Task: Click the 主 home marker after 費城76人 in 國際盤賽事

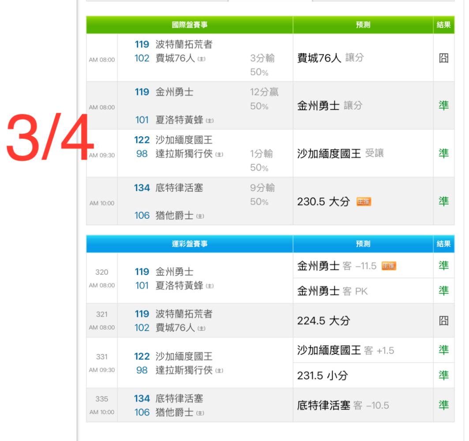Action: (x=202, y=59)
